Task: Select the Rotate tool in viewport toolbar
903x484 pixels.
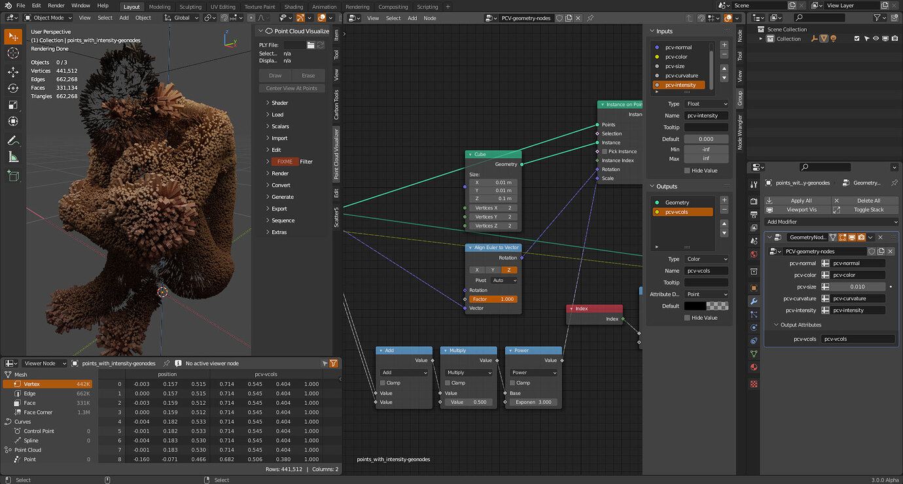Action: coord(13,88)
